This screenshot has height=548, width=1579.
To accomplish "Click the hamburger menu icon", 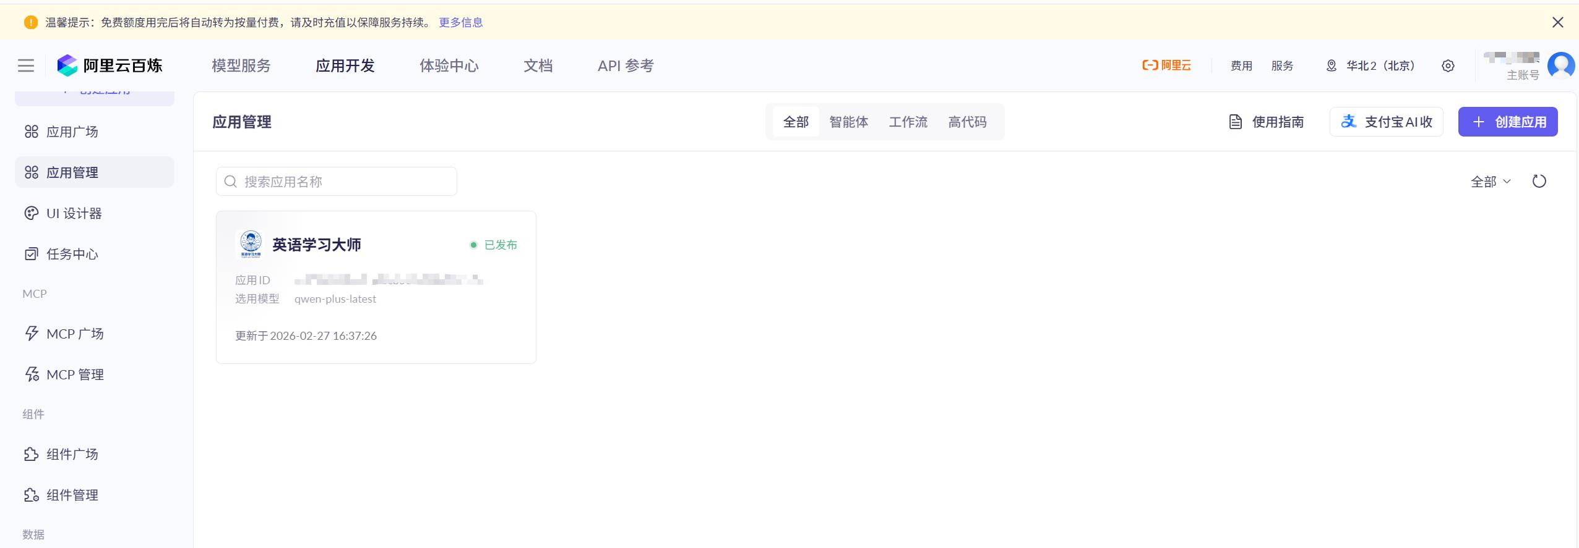I will [x=26, y=65].
